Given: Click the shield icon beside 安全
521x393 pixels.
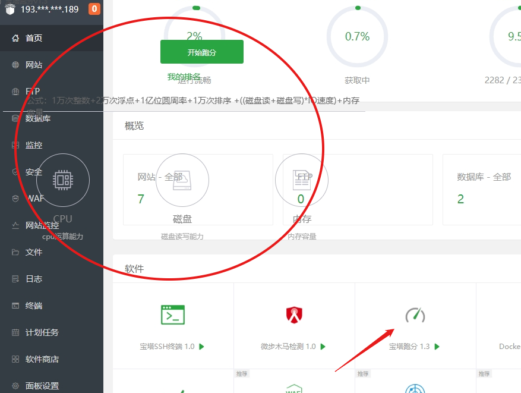Looking at the screenshot, I should (15, 172).
